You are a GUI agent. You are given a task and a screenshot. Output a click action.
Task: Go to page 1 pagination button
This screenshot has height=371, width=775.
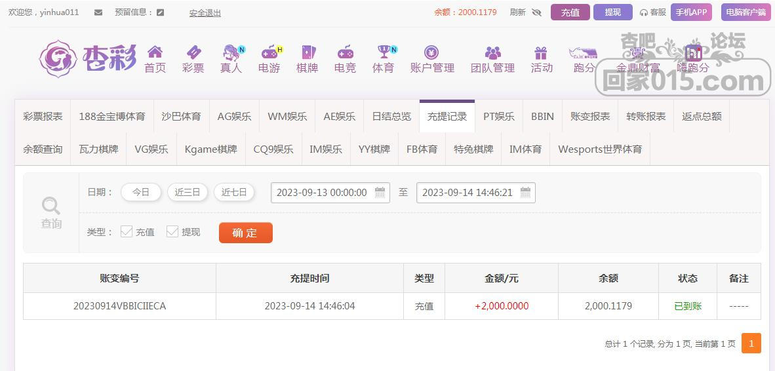pos(751,343)
